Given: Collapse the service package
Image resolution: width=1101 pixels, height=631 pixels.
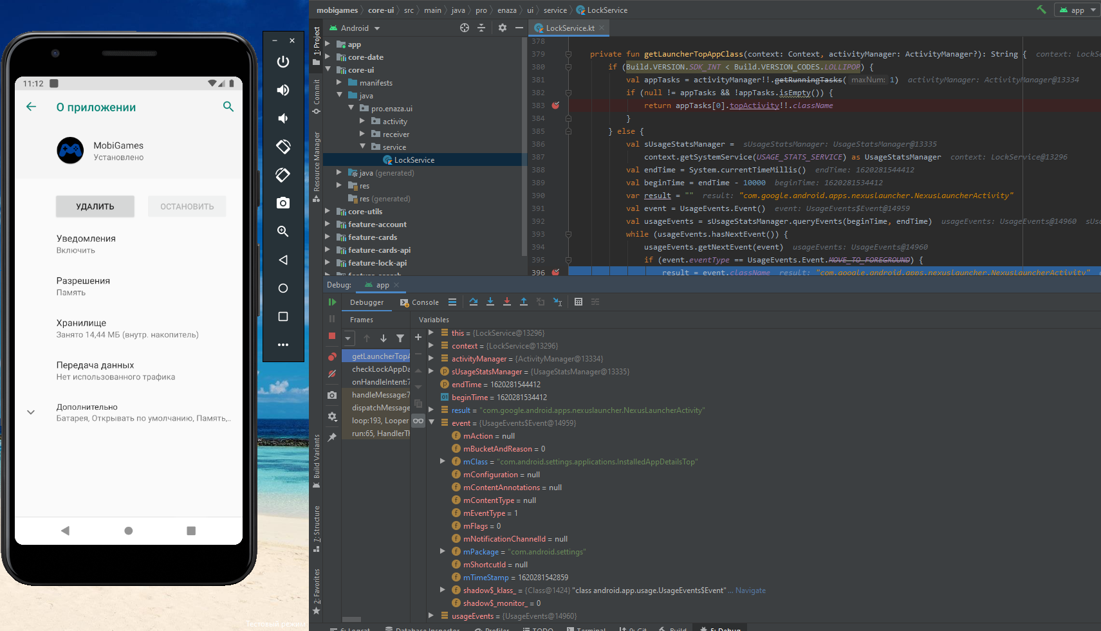Looking at the screenshot, I should 362,147.
